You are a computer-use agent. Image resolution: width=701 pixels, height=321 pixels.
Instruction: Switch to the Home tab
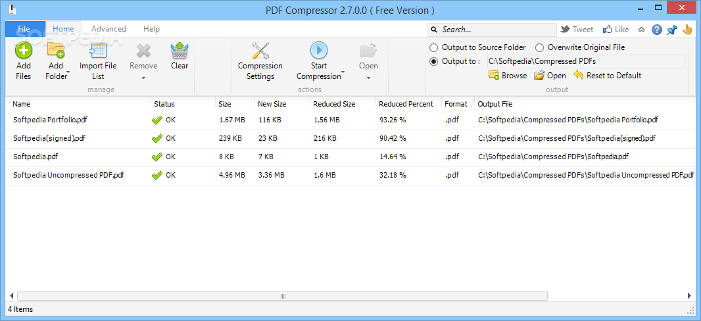(x=64, y=29)
